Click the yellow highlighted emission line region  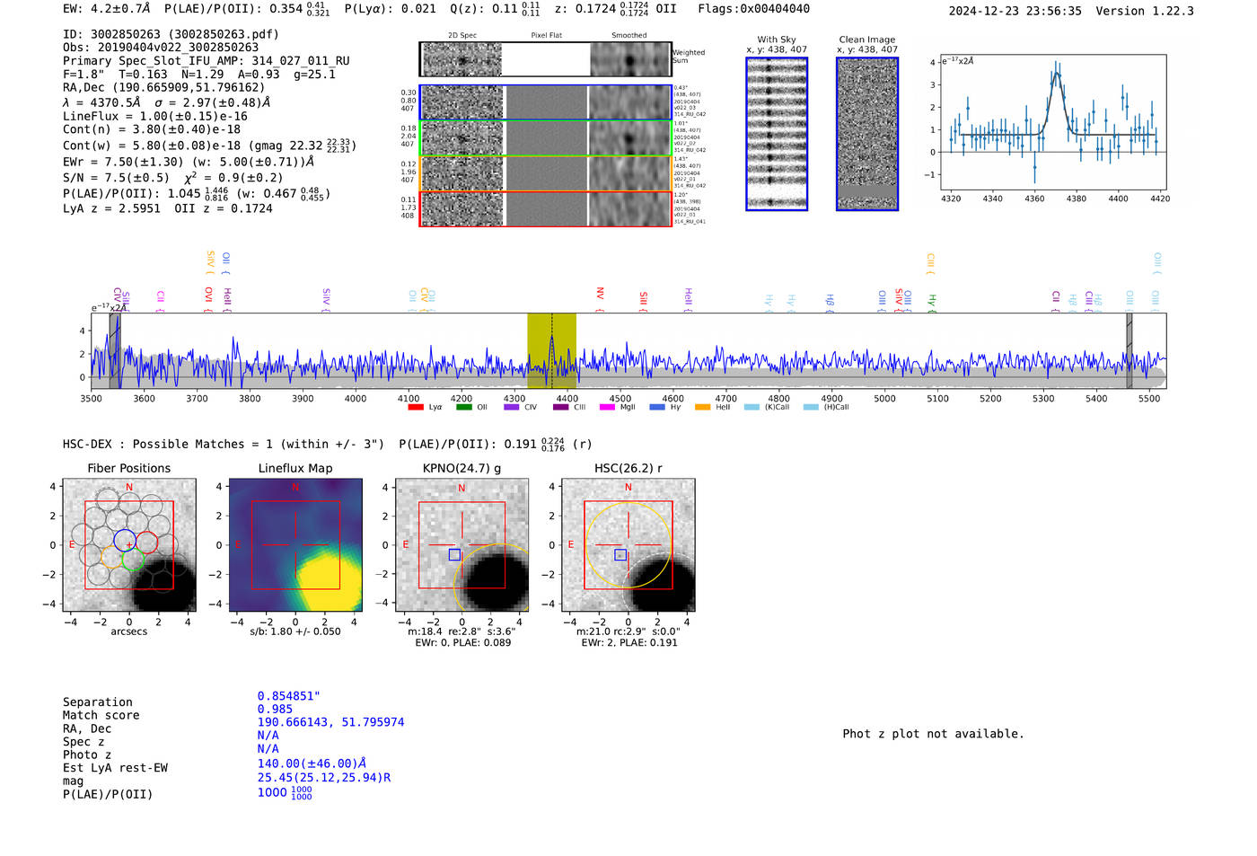[x=551, y=350]
